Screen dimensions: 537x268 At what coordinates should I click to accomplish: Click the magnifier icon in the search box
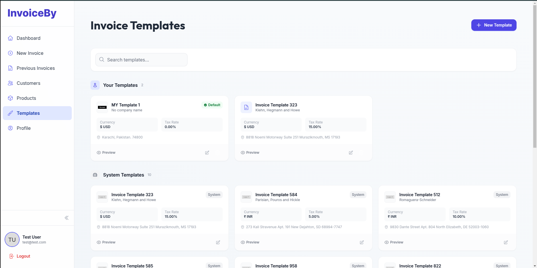[x=102, y=60]
